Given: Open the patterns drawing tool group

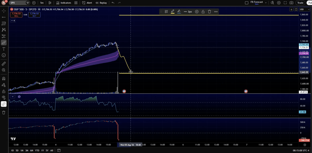Looking at the screenshot, I should coord(4,30).
